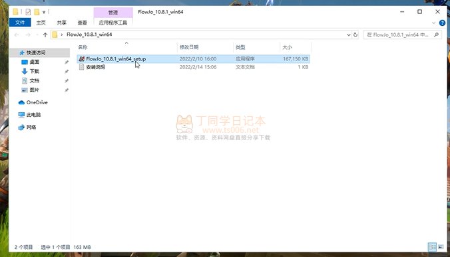
Task: Switch to the large icons view layout
Action: pyautogui.click(x=441, y=247)
